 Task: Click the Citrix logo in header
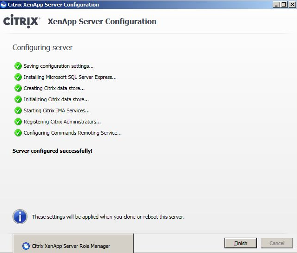(22, 21)
